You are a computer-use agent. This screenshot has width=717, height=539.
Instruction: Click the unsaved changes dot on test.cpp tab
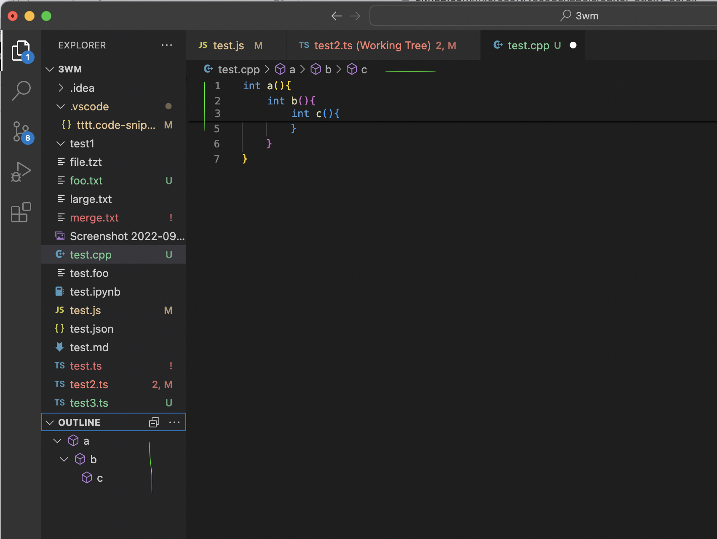573,45
